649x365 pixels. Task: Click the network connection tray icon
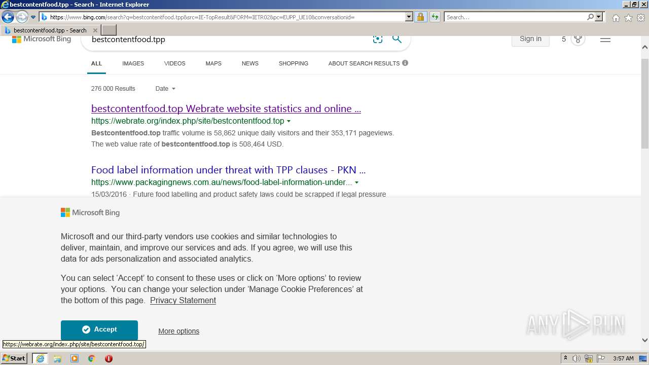[589, 358]
